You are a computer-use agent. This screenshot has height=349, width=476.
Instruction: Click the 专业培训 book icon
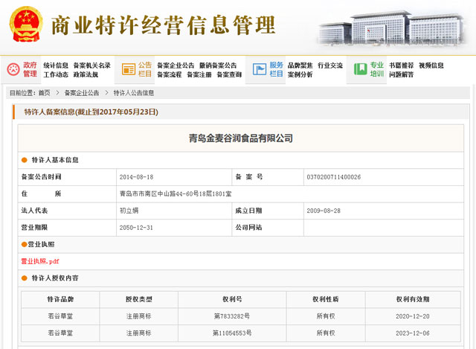[360, 69]
